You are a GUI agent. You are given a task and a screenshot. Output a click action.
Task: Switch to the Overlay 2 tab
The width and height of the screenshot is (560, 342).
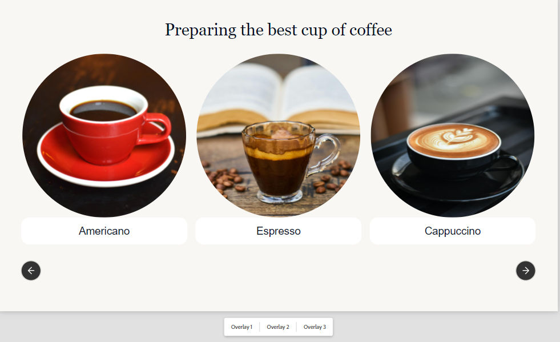point(278,327)
